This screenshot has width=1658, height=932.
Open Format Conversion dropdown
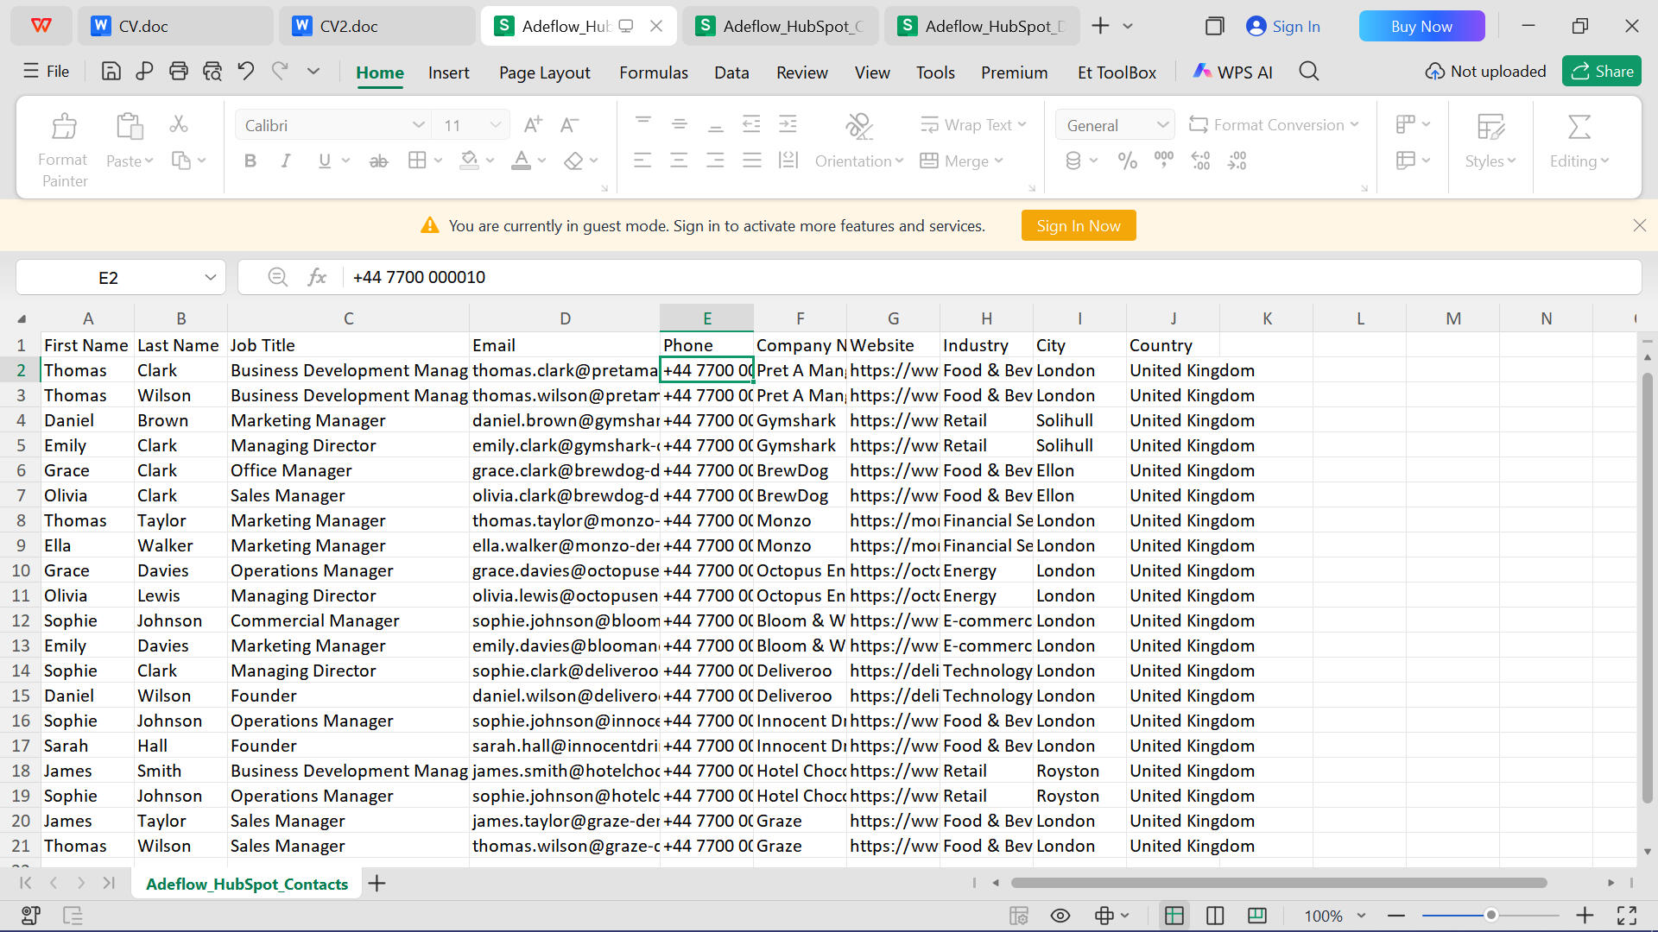(x=1274, y=125)
